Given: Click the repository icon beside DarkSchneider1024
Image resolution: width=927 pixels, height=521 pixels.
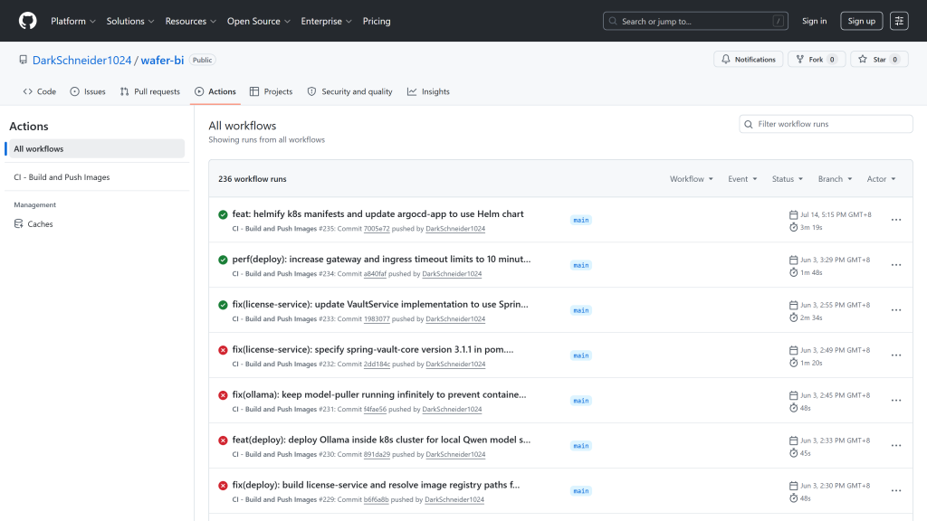Looking at the screenshot, I should click(23, 60).
